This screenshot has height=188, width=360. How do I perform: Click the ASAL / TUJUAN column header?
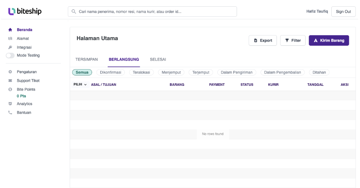click(x=104, y=84)
